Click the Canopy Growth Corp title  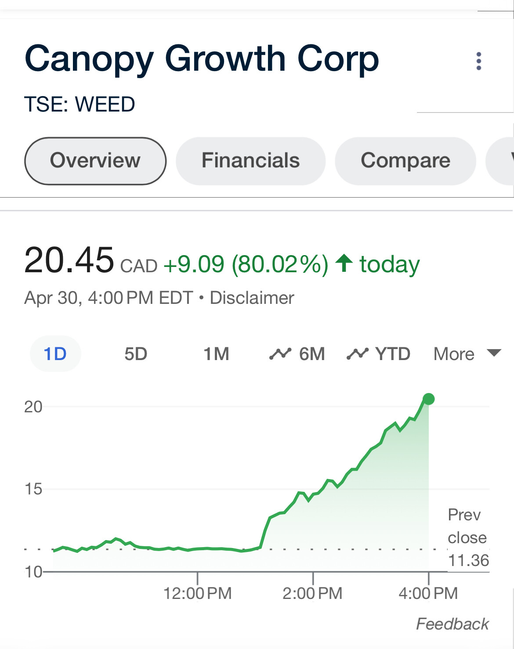coord(202,59)
